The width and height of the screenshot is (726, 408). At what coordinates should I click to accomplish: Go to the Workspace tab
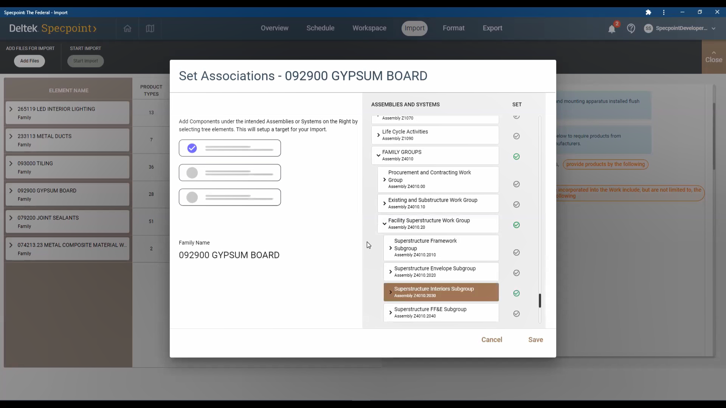369,28
